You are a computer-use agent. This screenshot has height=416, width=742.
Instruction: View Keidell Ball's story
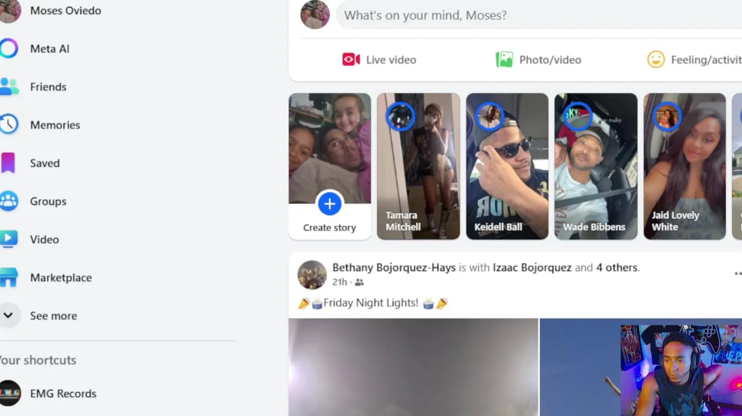[x=507, y=166]
